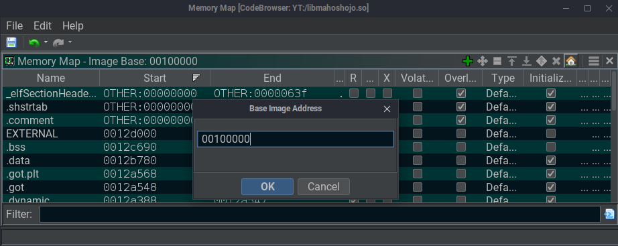Click start address 0012b780
The height and width of the screenshot is (246, 618).
click(x=130, y=160)
